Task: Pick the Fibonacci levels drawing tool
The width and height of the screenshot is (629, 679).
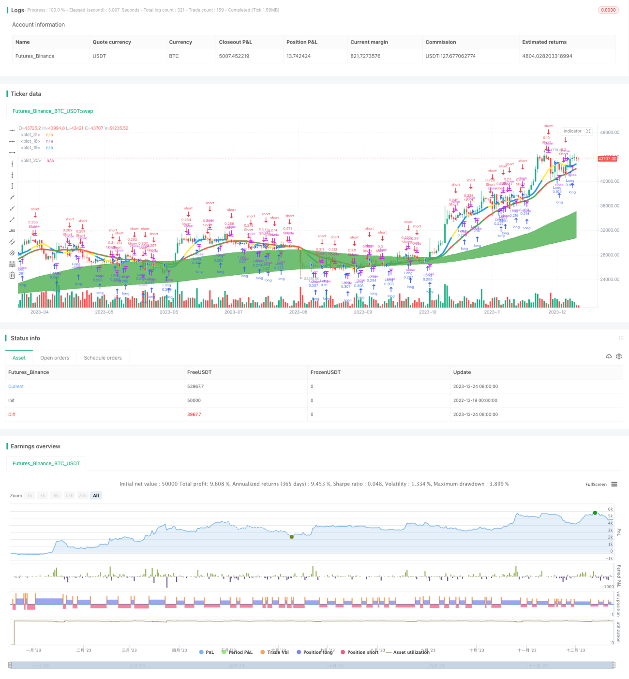Action: (12, 264)
